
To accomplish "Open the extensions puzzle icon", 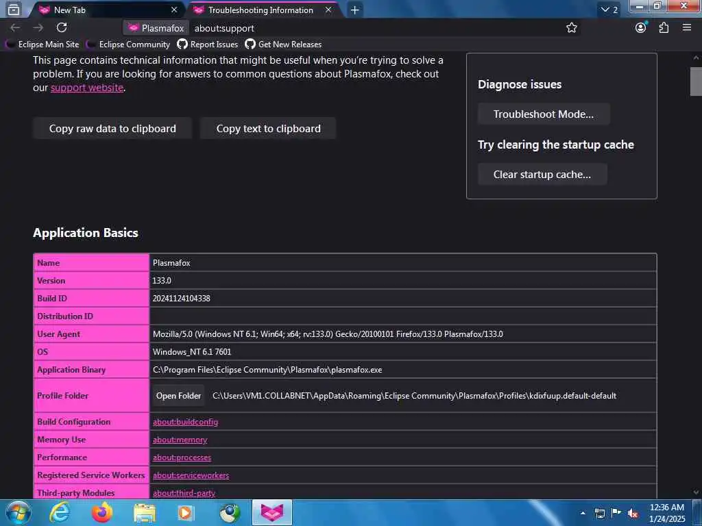I will 664,27.
